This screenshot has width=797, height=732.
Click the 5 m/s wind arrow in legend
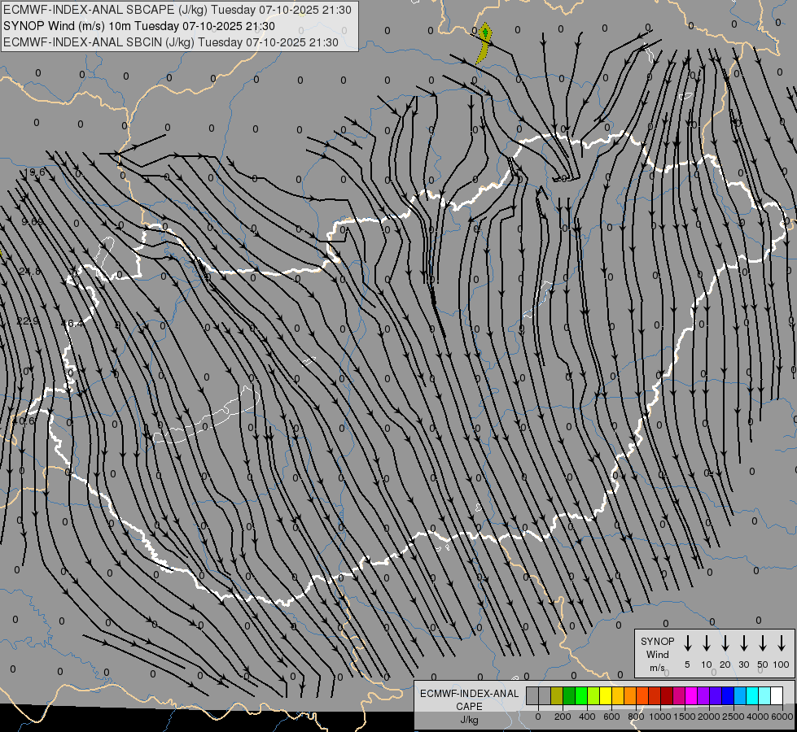[x=688, y=643]
